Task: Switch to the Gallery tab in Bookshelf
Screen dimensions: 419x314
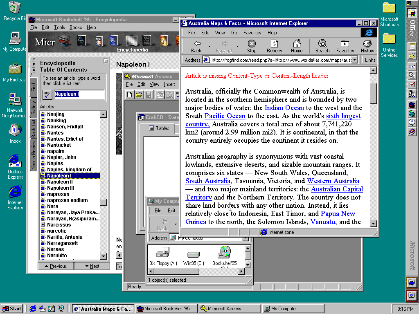Action: (x=34, y=107)
